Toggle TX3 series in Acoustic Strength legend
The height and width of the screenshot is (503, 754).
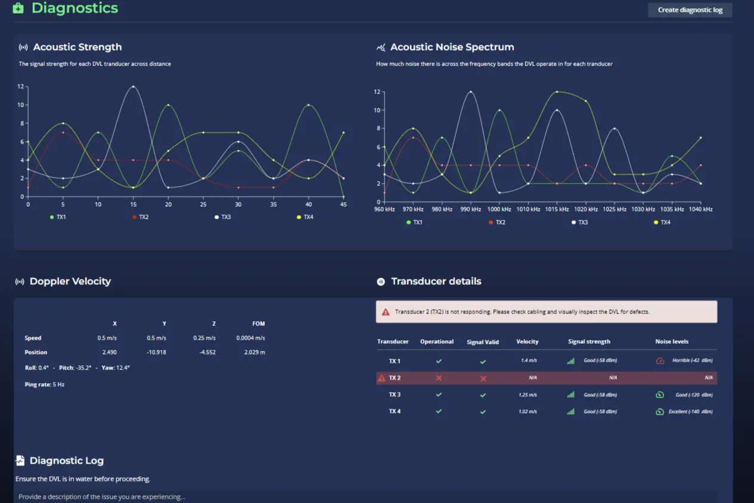pos(223,217)
